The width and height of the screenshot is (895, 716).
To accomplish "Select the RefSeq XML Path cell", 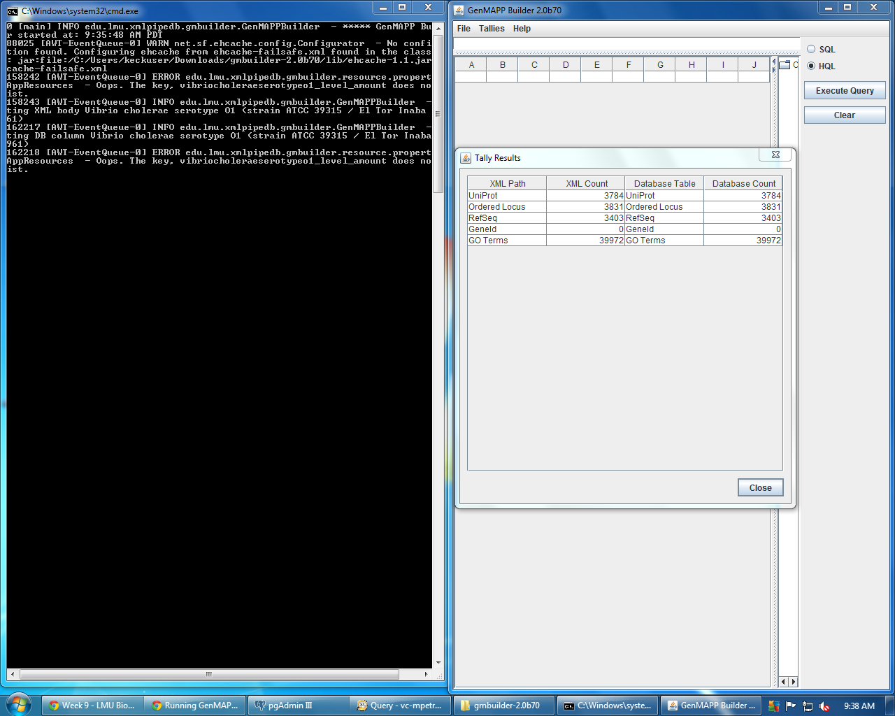I will point(507,218).
